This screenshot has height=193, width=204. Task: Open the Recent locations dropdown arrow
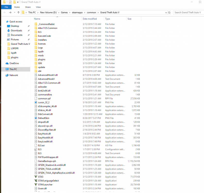15,12
